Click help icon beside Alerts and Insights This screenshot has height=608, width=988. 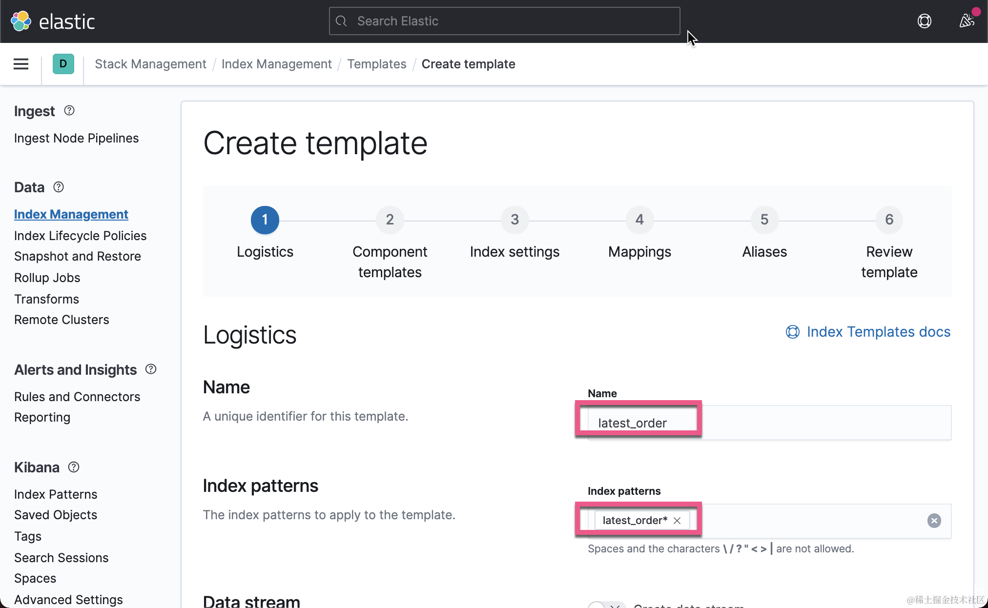point(151,369)
